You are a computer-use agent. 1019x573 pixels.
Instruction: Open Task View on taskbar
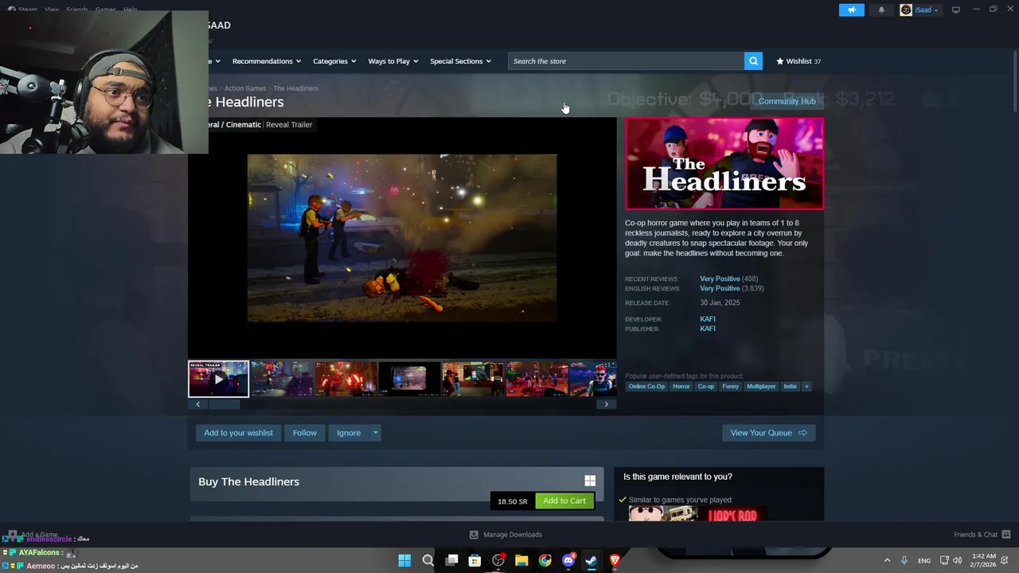[451, 560]
